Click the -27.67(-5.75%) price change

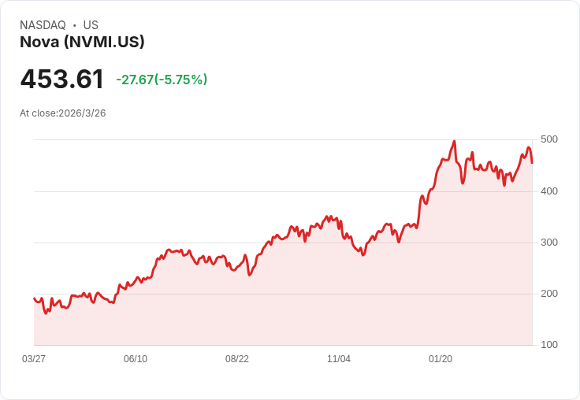162,80
